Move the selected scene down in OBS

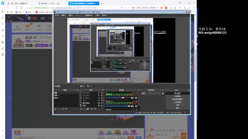click(66, 109)
